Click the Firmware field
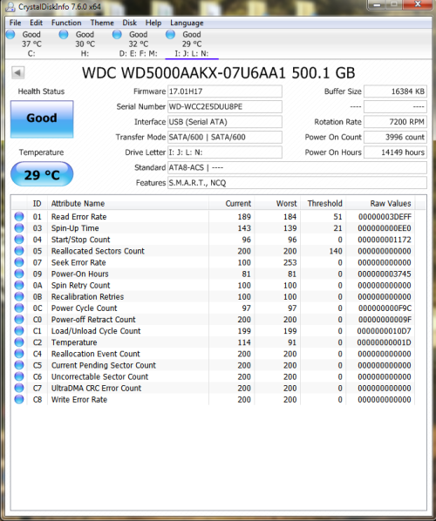The width and height of the screenshot is (436, 521). (x=224, y=91)
